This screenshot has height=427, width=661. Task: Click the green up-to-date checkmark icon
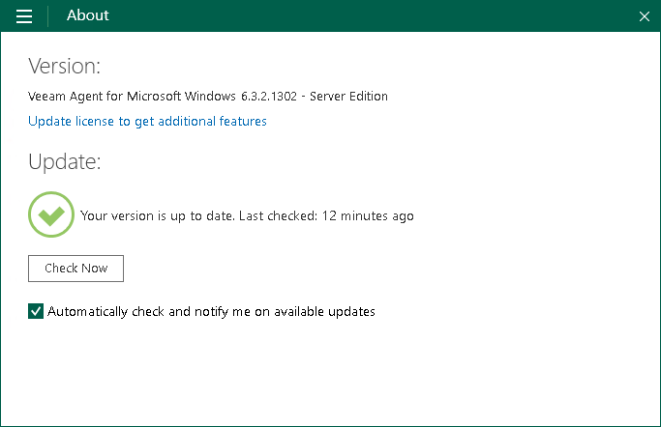pyautogui.click(x=51, y=214)
